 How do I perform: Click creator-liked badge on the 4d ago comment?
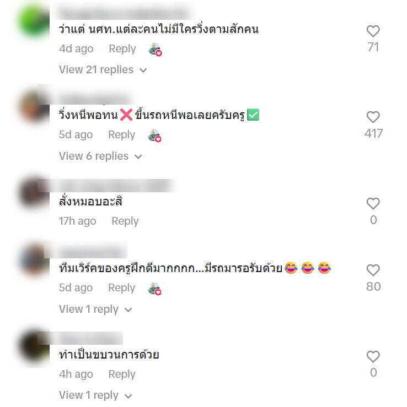pos(155,49)
